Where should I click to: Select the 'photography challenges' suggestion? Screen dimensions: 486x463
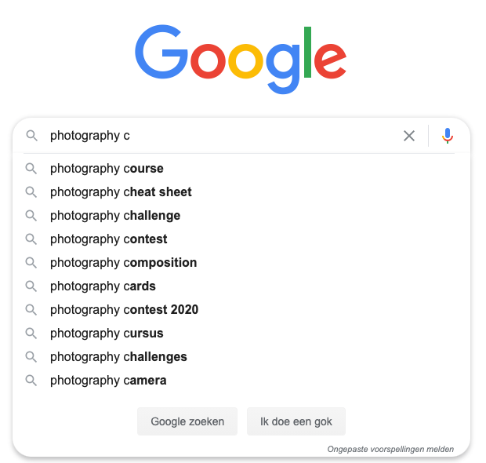241,357
